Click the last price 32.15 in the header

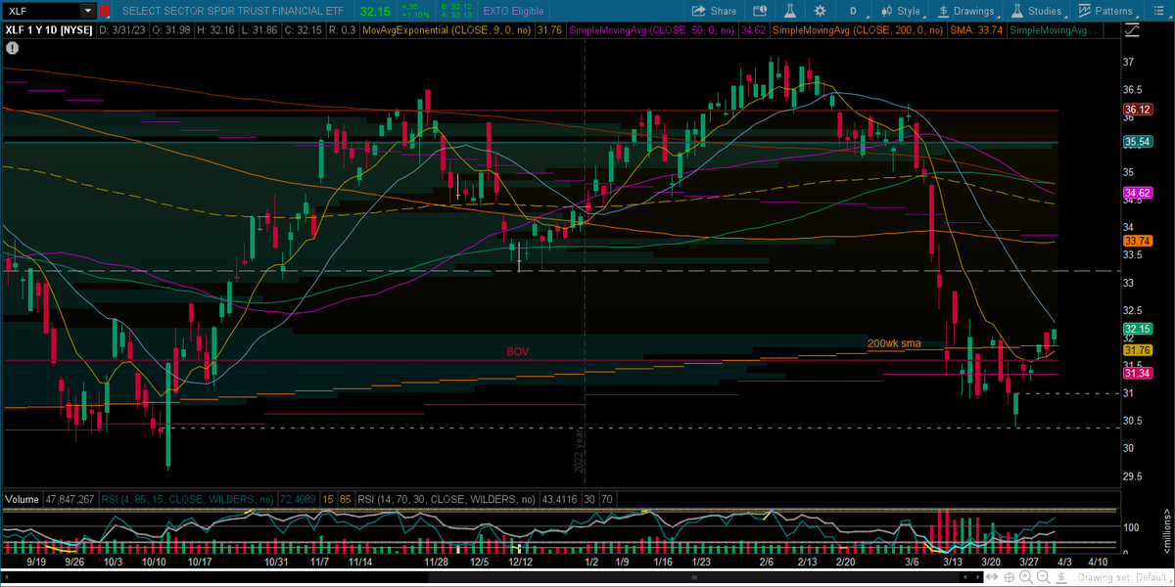[x=375, y=11]
